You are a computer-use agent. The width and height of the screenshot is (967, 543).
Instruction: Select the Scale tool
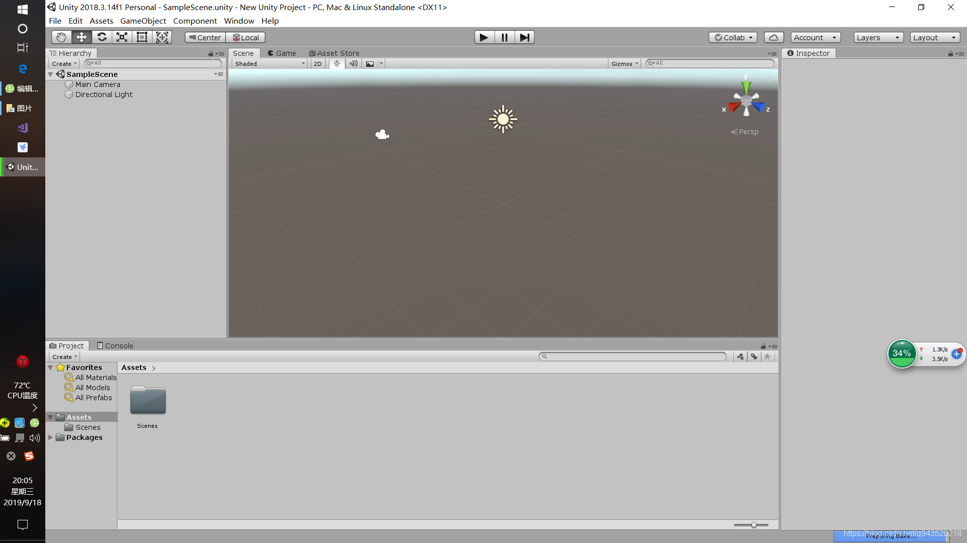tap(122, 37)
